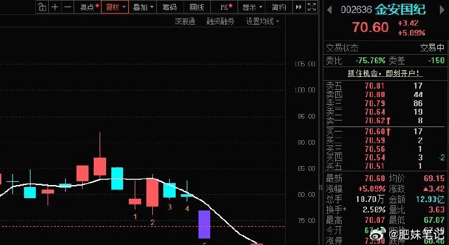The height and width of the screenshot is (245, 449).
Task: Click the 融资融券 label
Action: coord(220,22)
